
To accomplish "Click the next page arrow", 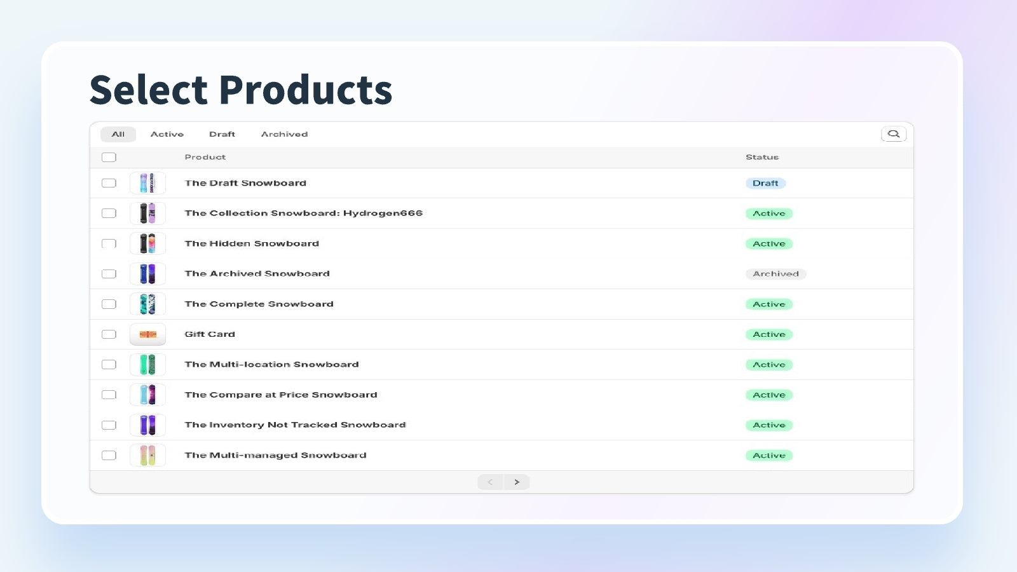I will click(x=517, y=482).
